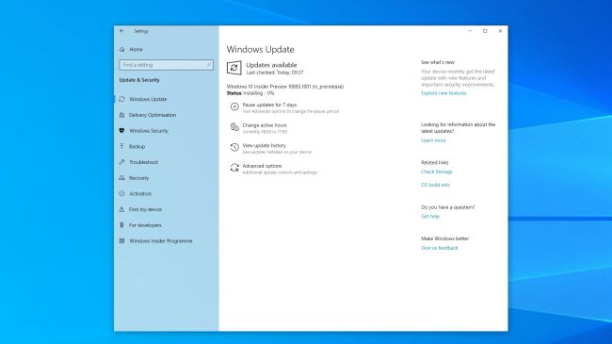Select Activation in the sidebar
Image resolution: width=612 pixels, height=344 pixels.
coord(140,193)
